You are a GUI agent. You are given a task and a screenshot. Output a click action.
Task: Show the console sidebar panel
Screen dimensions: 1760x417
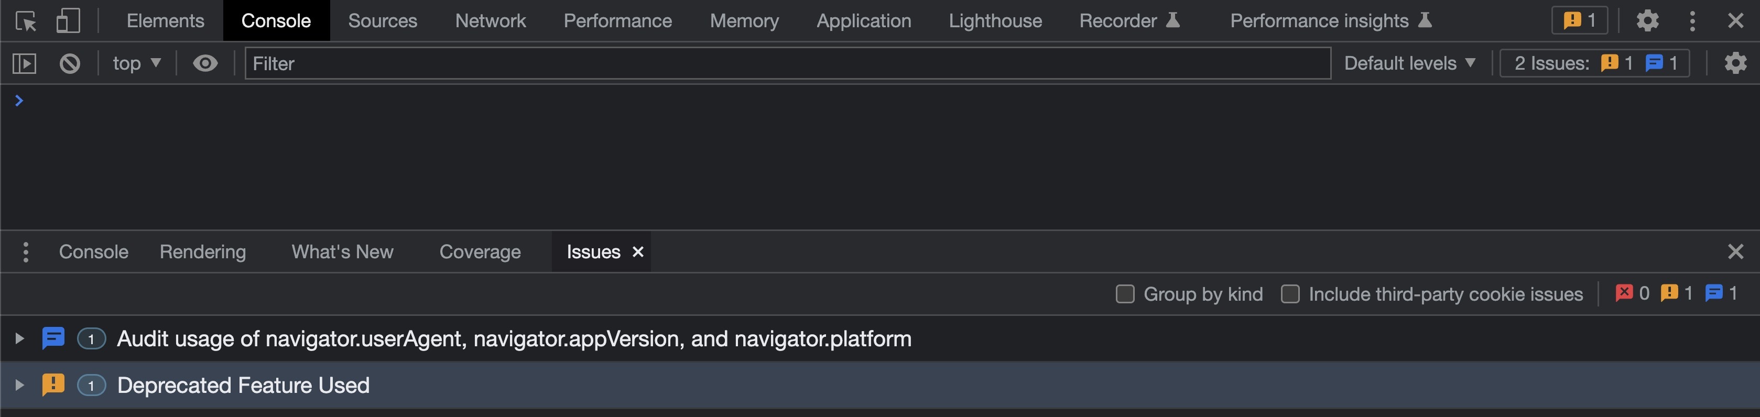[25, 63]
